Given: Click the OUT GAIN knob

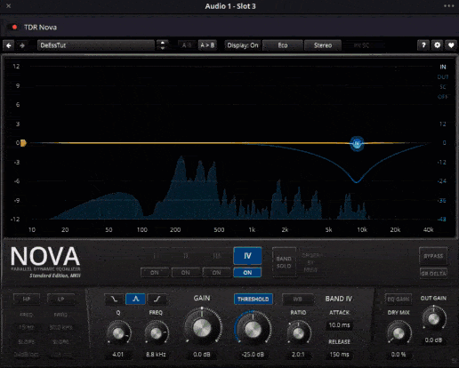Looking at the screenshot, I should (x=433, y=319).
